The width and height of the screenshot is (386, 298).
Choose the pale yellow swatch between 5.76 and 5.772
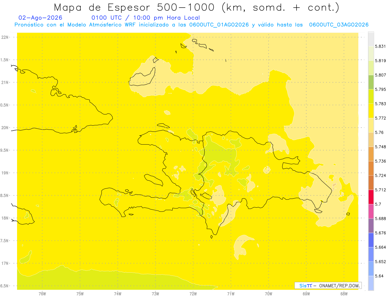(x=371, y=125)
